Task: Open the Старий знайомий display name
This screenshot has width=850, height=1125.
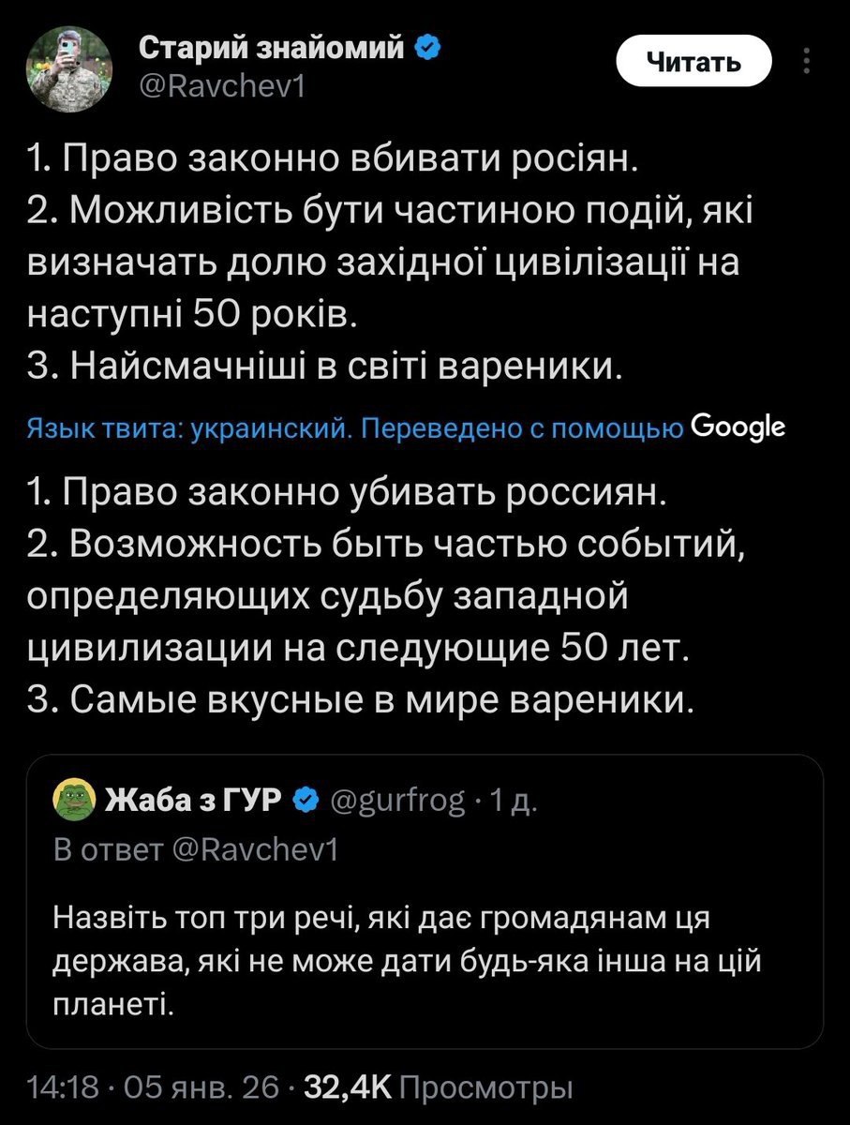Action: 273,49
